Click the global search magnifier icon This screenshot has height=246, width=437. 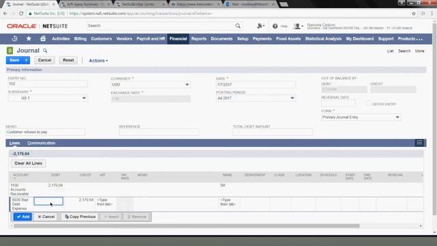pos(238,26)
